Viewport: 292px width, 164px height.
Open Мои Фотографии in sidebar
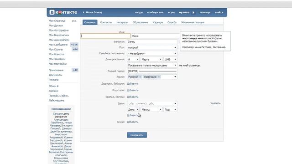click(x=59, y=31)
